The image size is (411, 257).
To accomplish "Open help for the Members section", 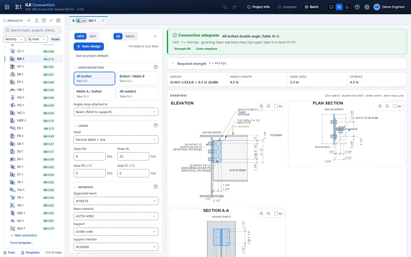I will (x=156, y=187).
